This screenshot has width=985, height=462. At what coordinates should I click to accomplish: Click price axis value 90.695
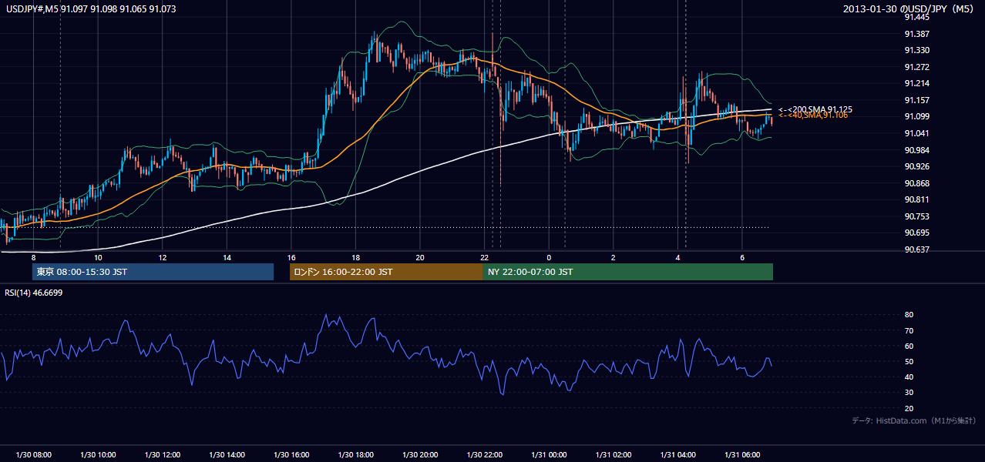[x=916, y=233]
